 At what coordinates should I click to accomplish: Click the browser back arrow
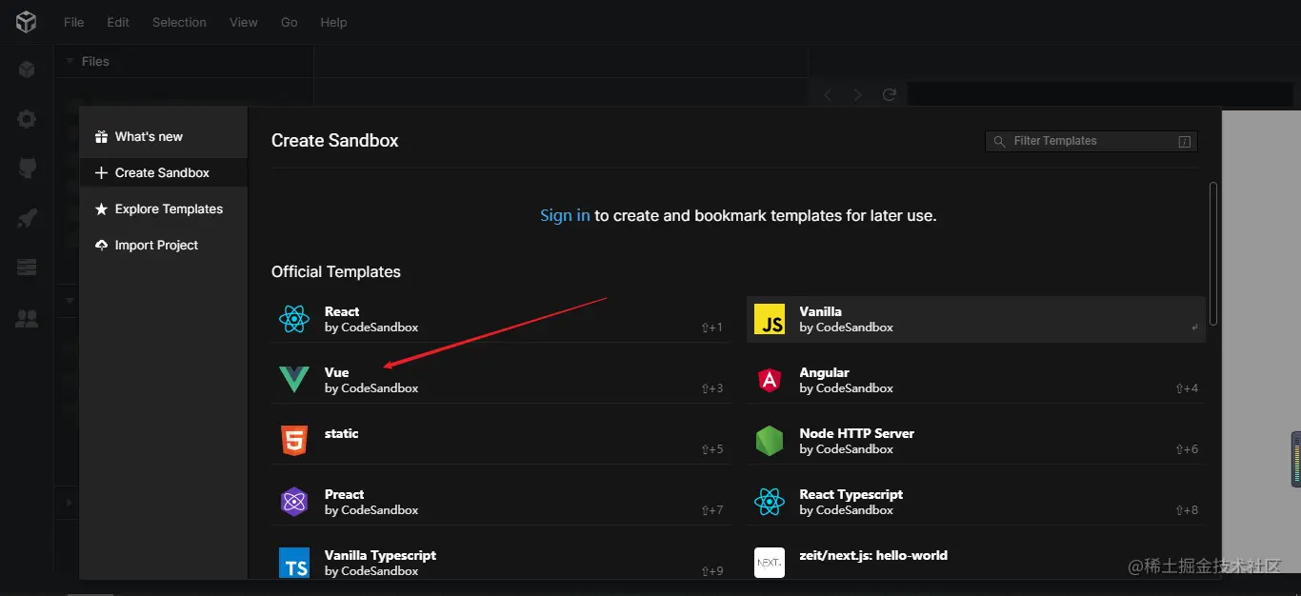[828, 94]
